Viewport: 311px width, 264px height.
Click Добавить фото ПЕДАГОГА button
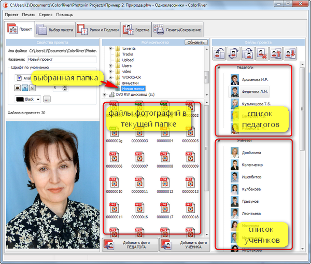point(130,245)
